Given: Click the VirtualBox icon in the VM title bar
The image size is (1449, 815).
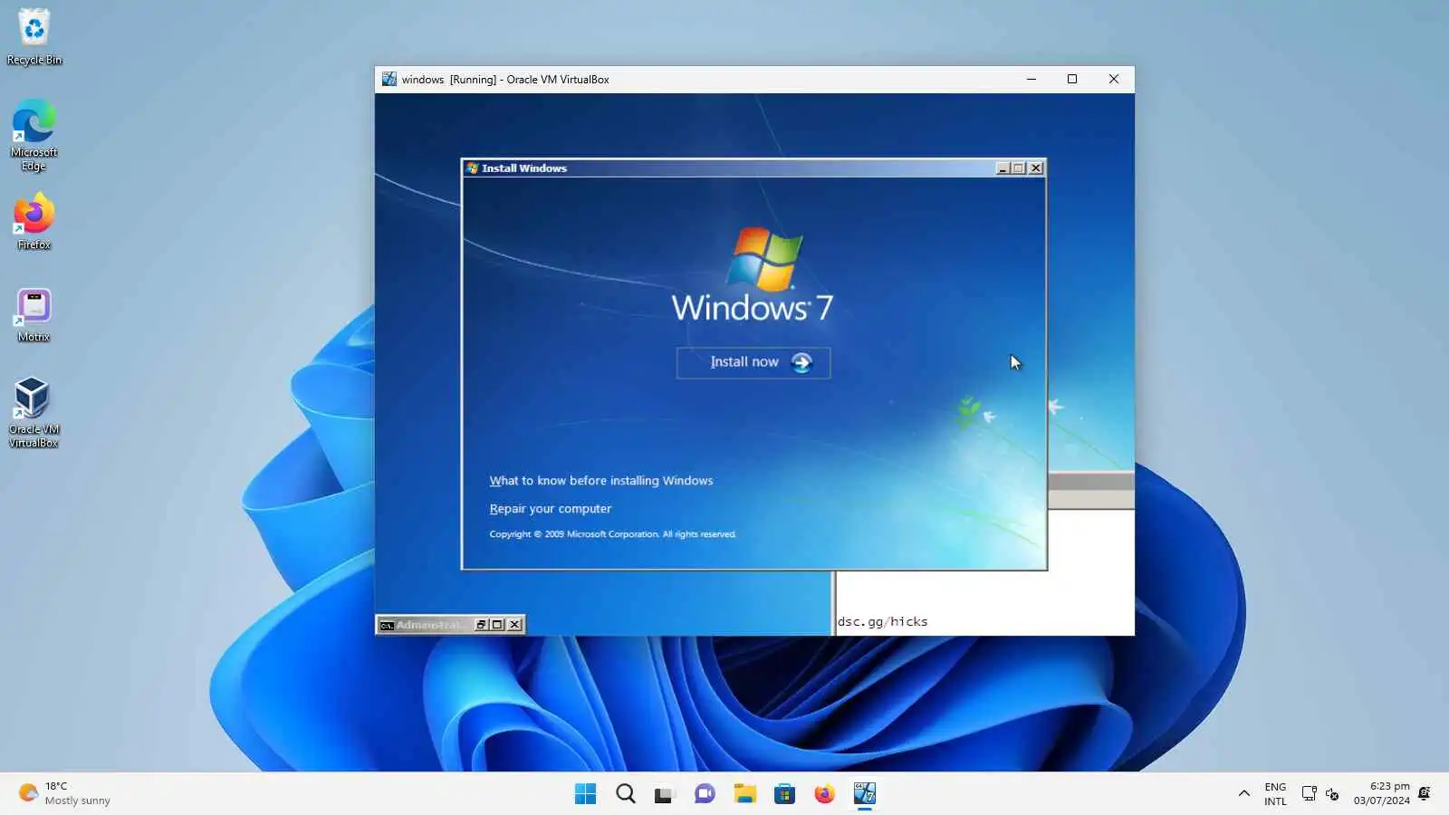Looking at the screenshot, I should click(389, 79).
